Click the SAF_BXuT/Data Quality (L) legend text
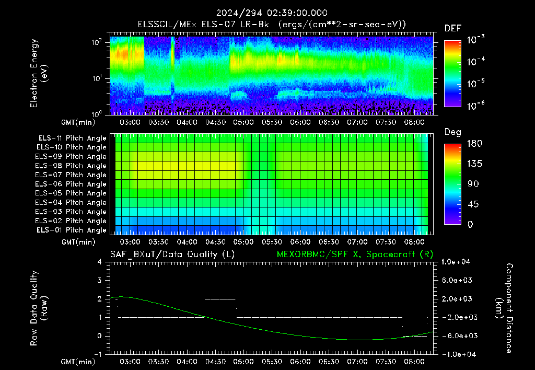Image resolution: width=535 pixels, height=370 pixels. coord(172,255)
